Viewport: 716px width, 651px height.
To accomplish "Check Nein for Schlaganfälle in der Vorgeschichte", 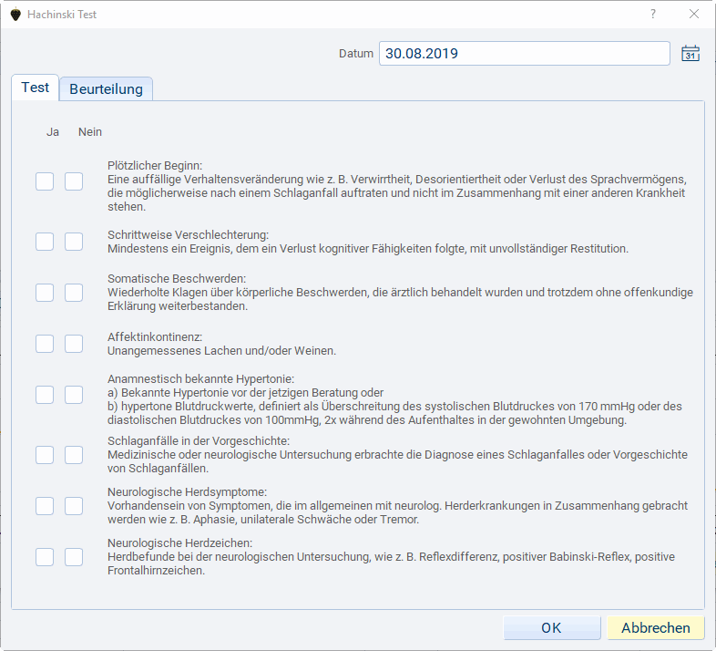I will pos(74,455).
